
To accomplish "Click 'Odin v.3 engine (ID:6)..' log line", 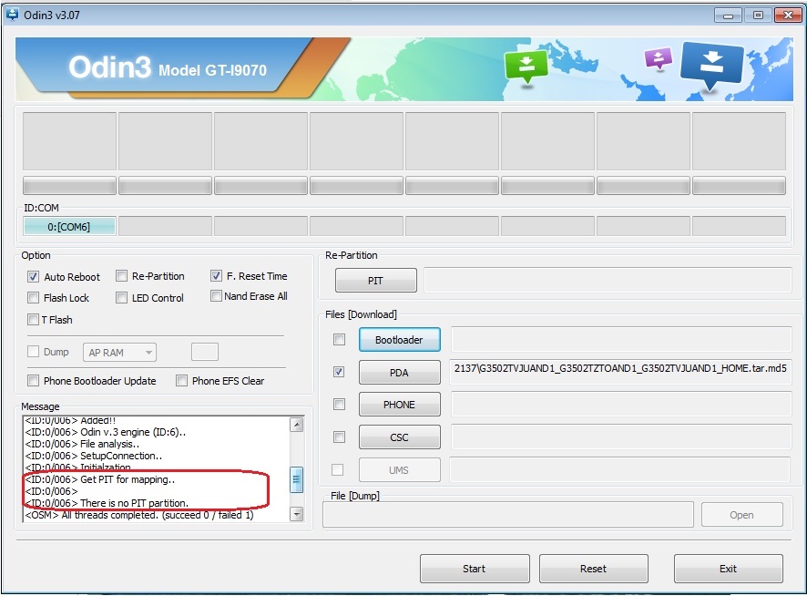I will [x=106, y=432].
